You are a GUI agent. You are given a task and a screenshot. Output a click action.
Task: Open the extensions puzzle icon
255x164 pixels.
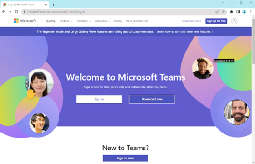[x=231, y=12]
